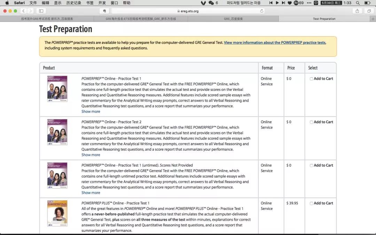Switch to the GRE海外报名 ETS官网 tab
Image resolution: width=376 pixels, height=235 pixels.
(x=141, y=19)
